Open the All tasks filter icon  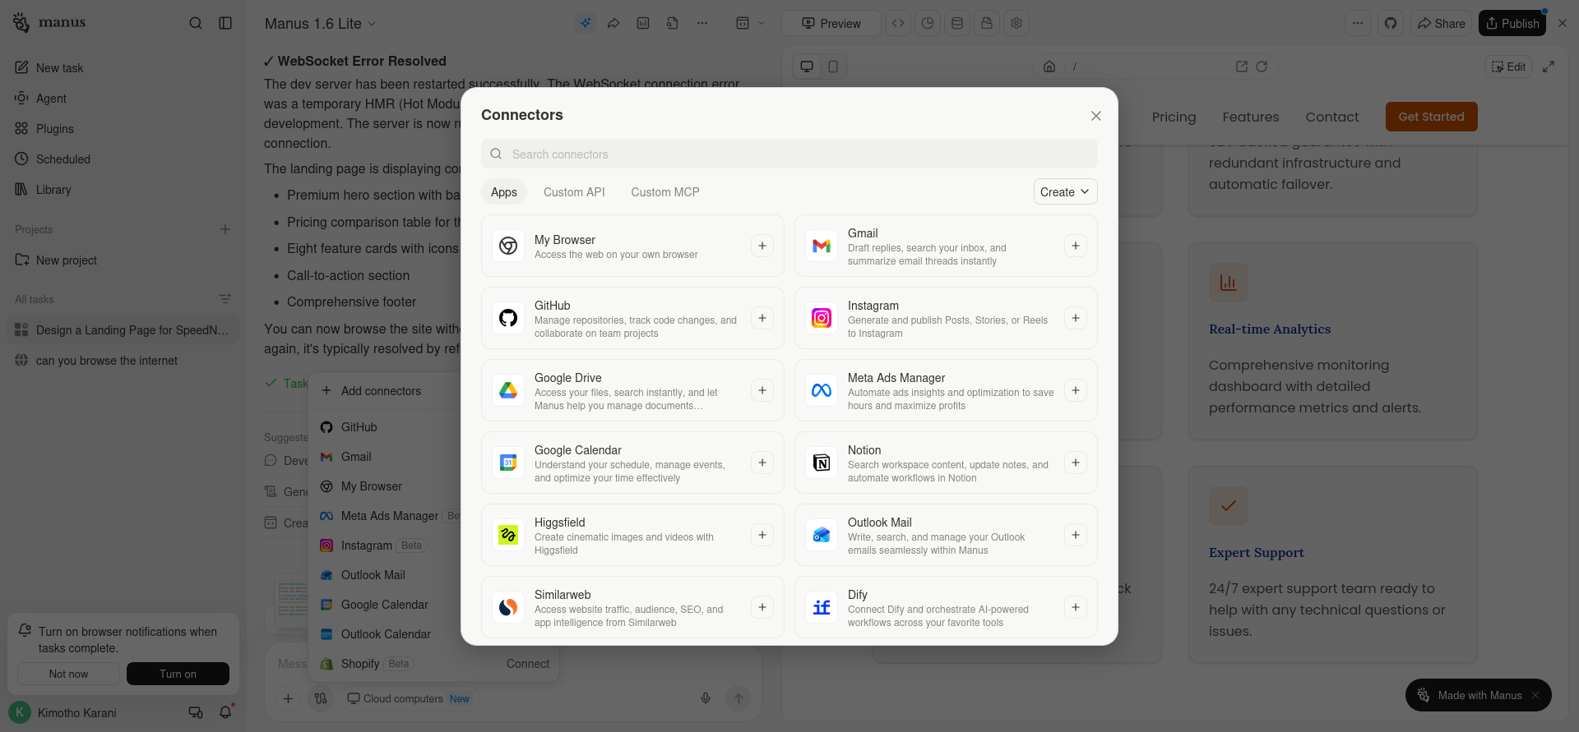[x=225, y=299]
